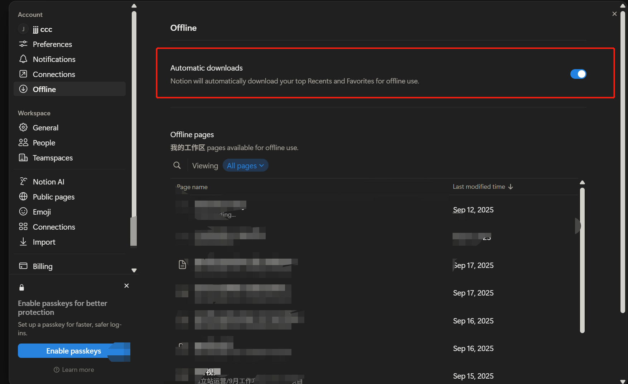
Task: Disable the Automatic downloads toggle
Action: [x=578, y=74]
